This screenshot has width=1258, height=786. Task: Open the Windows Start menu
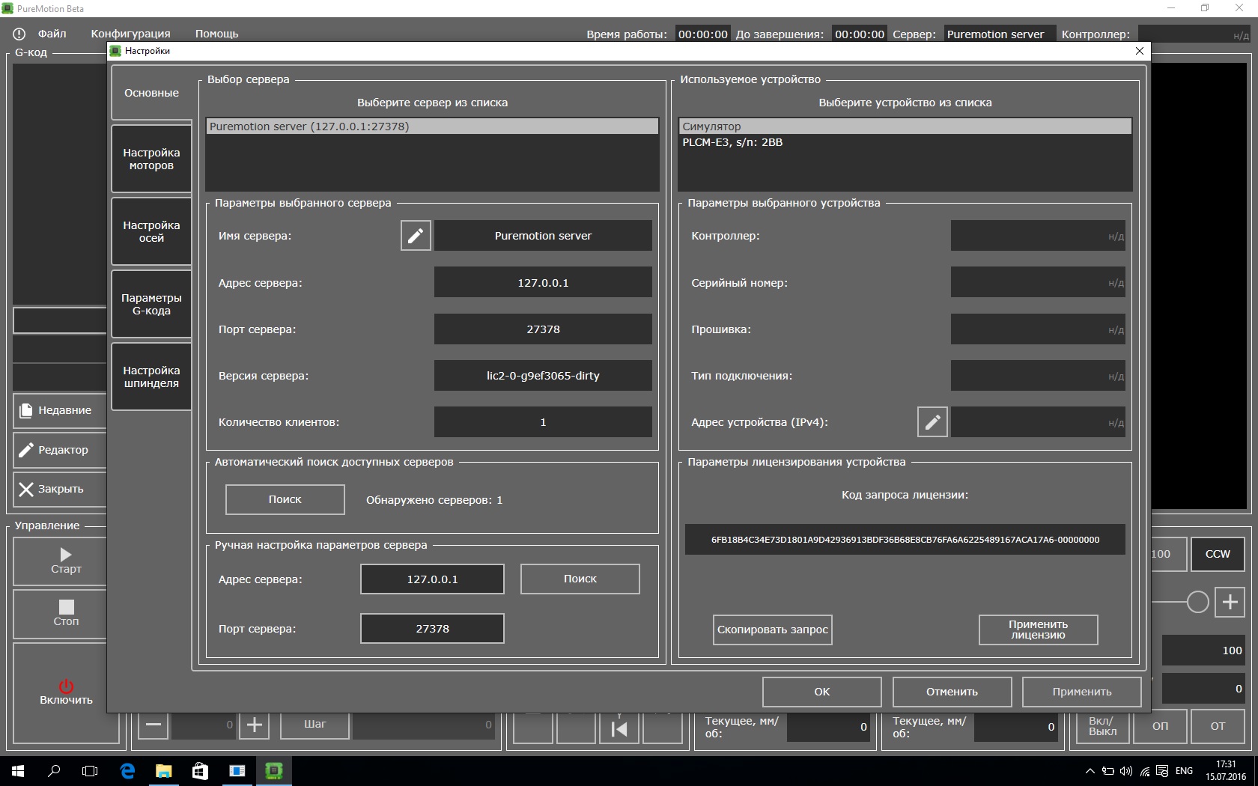(18, 771)
